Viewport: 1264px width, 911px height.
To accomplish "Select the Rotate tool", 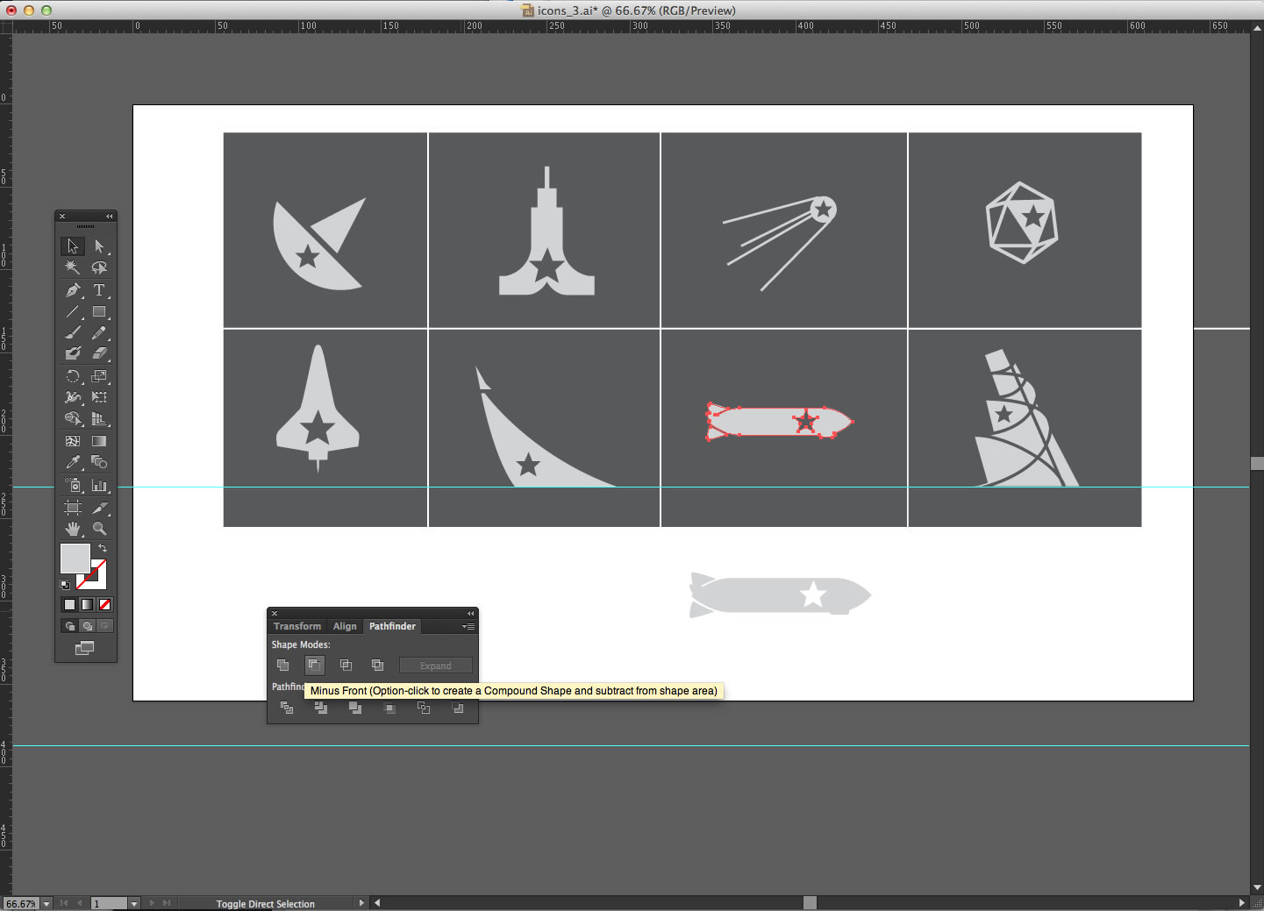I will coord(73,376).
